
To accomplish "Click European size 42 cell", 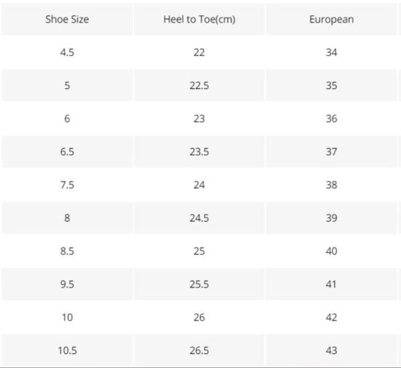I will 331,317.
